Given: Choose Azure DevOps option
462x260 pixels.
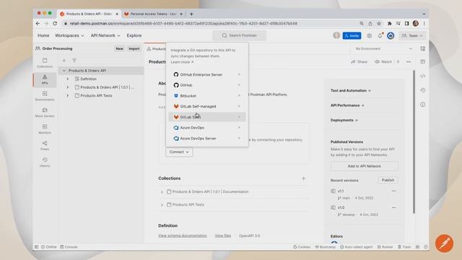Looking at the screenshot, I should pos(207,128).
